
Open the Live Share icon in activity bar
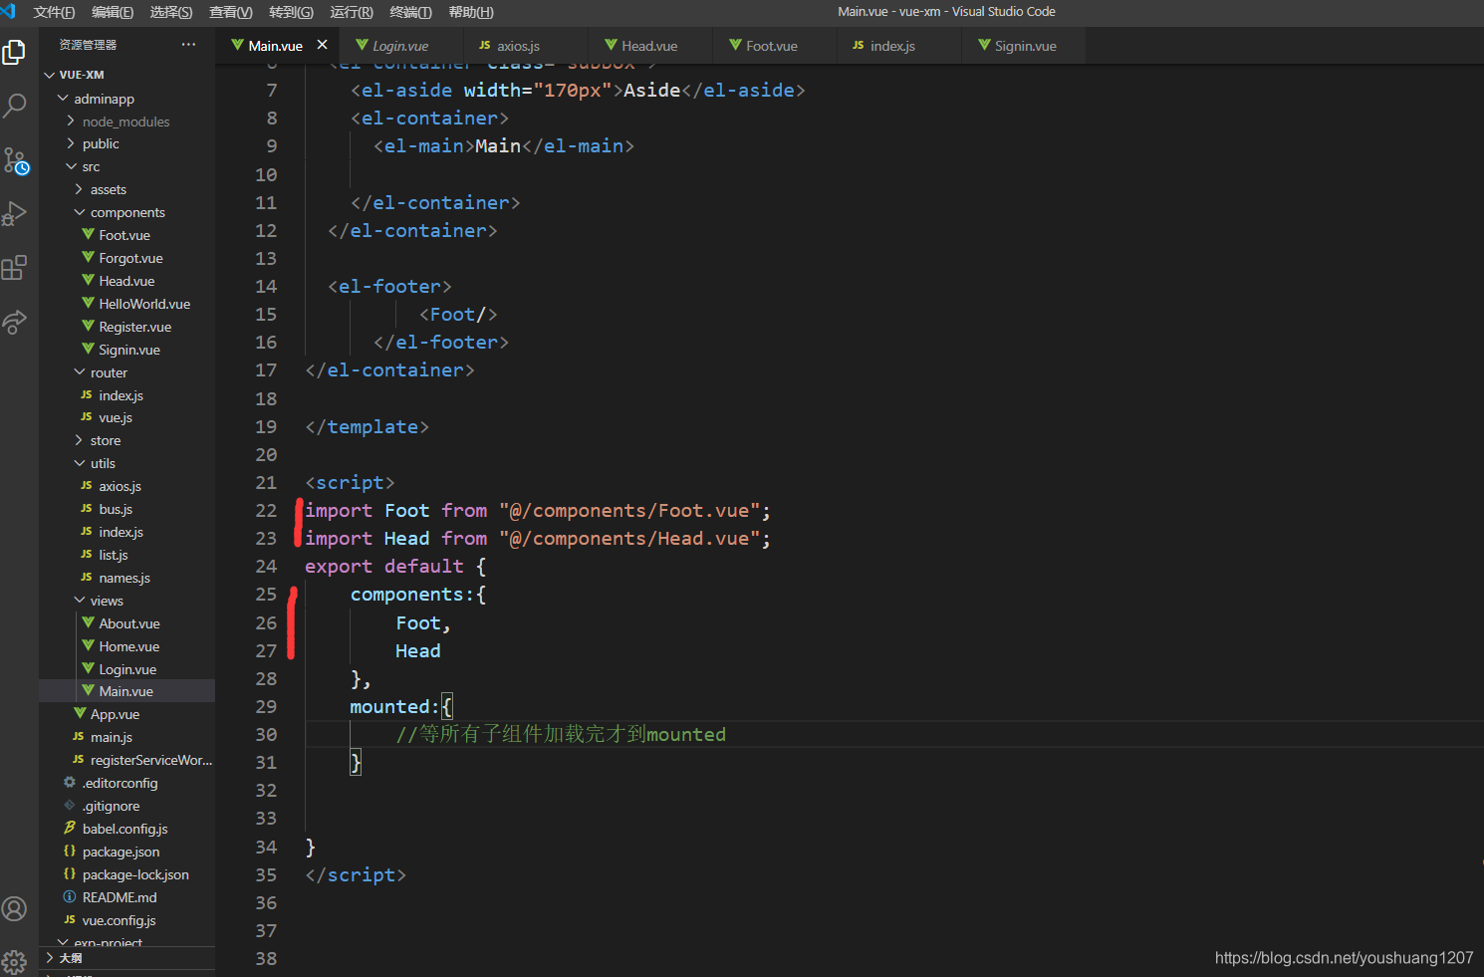[14, 321]
